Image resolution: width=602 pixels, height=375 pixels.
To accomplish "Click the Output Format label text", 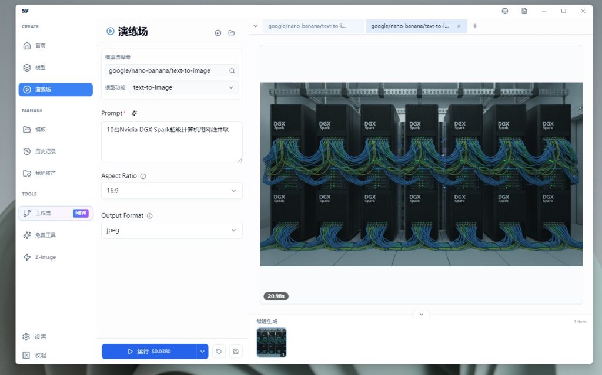I will 122,215.
